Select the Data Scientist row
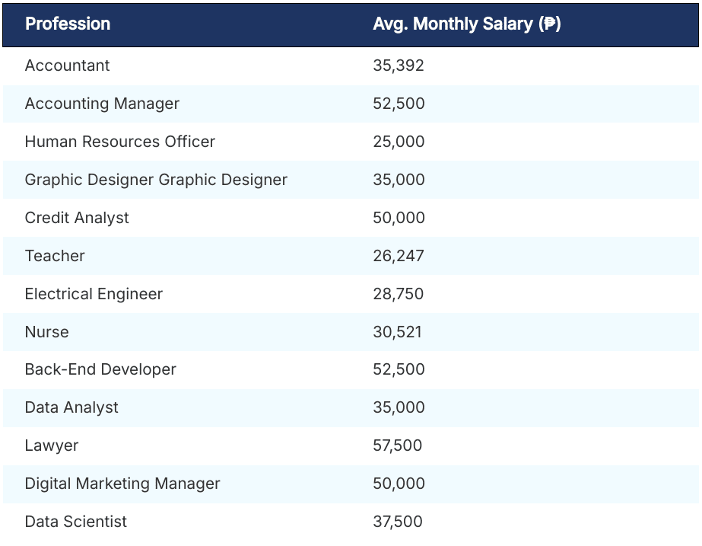Screen dimensions: 702x546 tap(76, 522)
